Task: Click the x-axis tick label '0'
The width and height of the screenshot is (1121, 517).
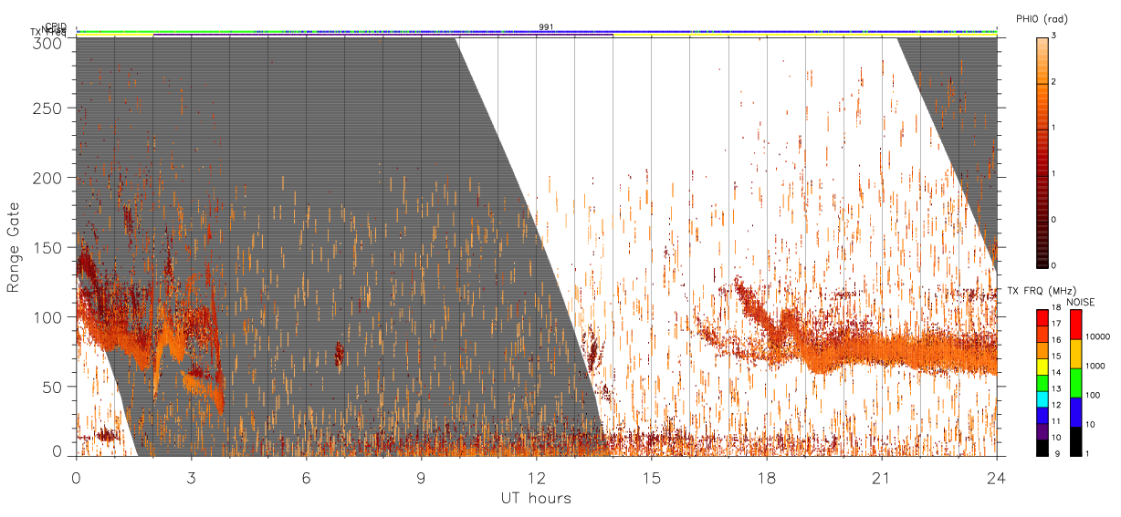Action: (76, 477)
